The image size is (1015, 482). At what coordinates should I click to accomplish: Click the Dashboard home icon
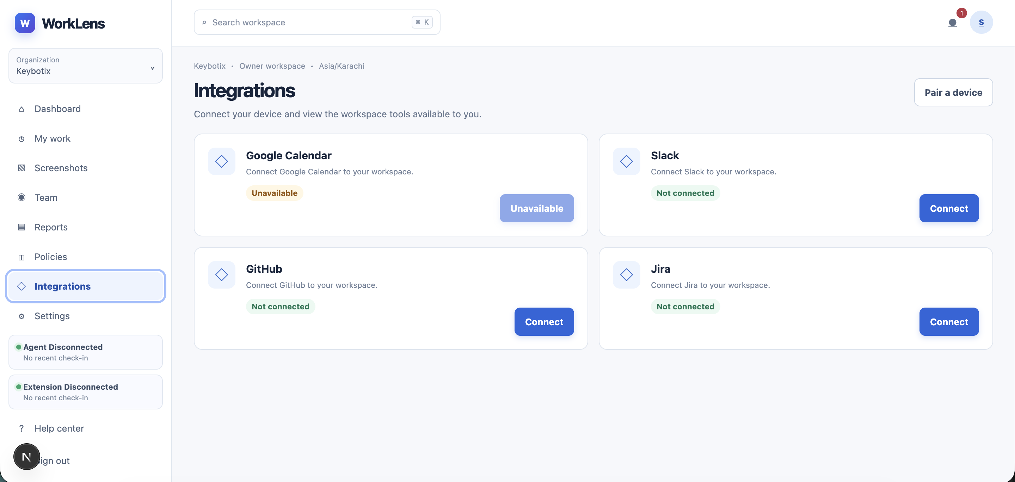coord(21,109)
